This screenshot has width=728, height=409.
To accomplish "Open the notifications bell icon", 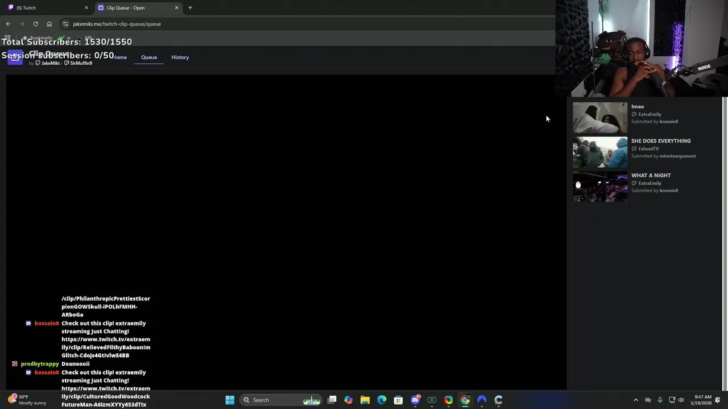I will pyautogui.click(x=718, y=400).
